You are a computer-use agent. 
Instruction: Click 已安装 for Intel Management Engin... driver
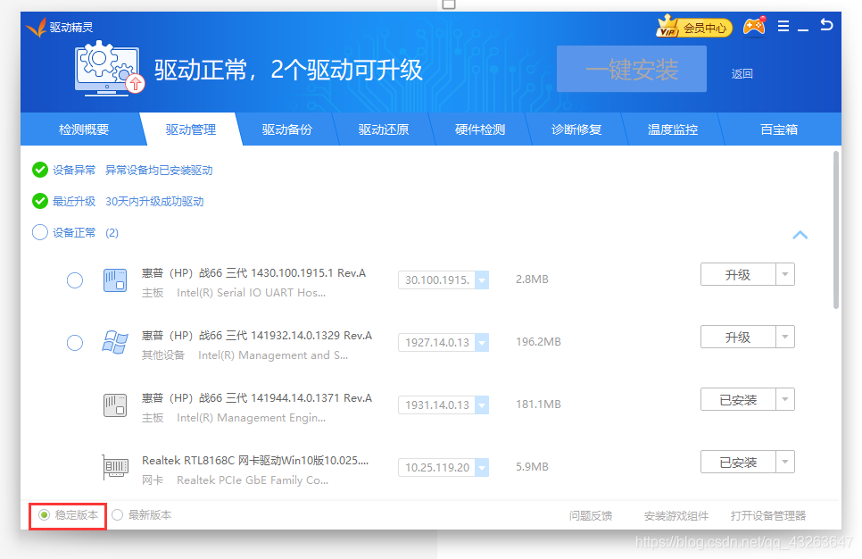738,399
